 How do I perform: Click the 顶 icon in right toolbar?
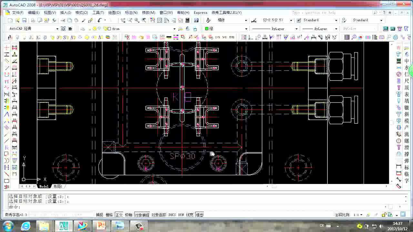pyautogui.click(x=407, y=88)
